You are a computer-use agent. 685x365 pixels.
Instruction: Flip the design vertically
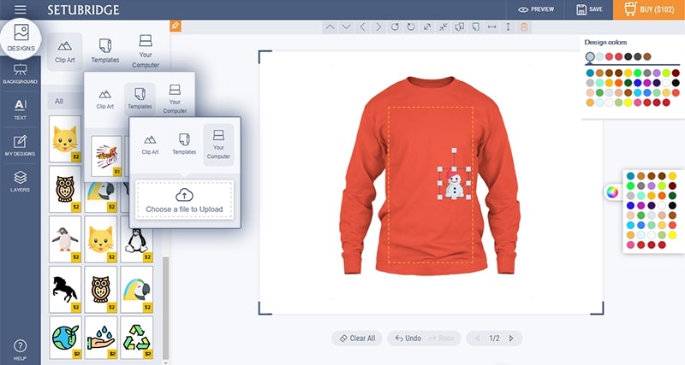point(508,27)
